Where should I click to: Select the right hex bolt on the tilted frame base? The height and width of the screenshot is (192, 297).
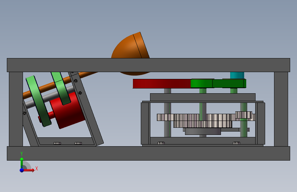tap(78, 143)
